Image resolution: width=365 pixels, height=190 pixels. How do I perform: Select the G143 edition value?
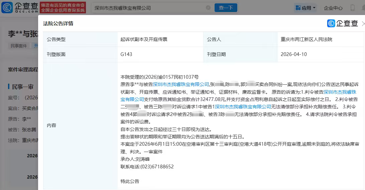(x=126, y=54)
